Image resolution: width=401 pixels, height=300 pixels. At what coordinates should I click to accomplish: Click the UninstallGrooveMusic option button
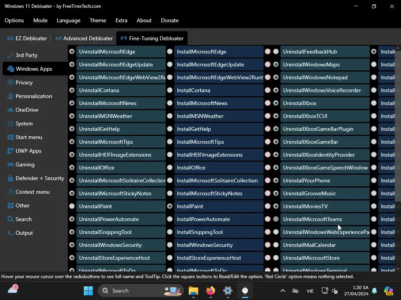pyautogui.click(x=325, y=193)
